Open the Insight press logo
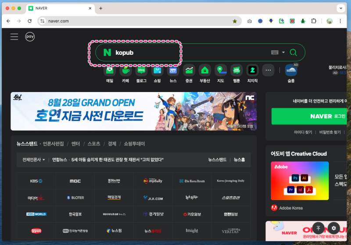 coord(192,231)
